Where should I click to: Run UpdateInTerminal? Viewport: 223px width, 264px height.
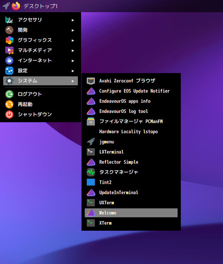pyautogui.click(x=131, y=193)
